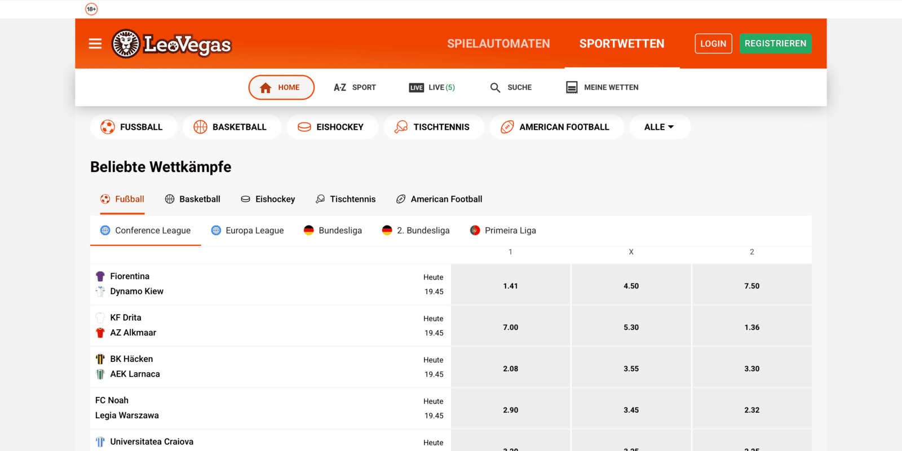The image size is (902, 451).
Task: Click the TISCHTENNIS sport pill
Action: click(x=434, y=127)
